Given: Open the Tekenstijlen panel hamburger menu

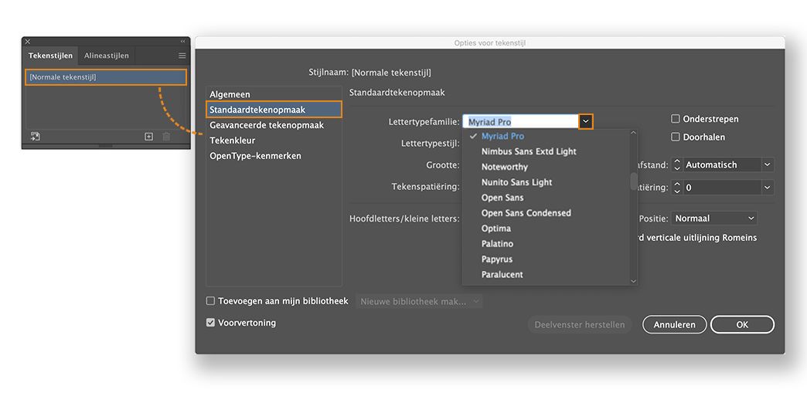Looking at the screenshot, I should pyautogui.click(x=182, y=56).
